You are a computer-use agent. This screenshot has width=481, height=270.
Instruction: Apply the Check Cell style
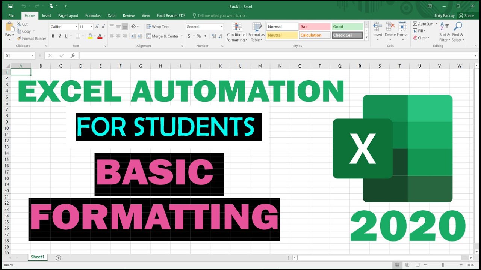pos(347,35)
